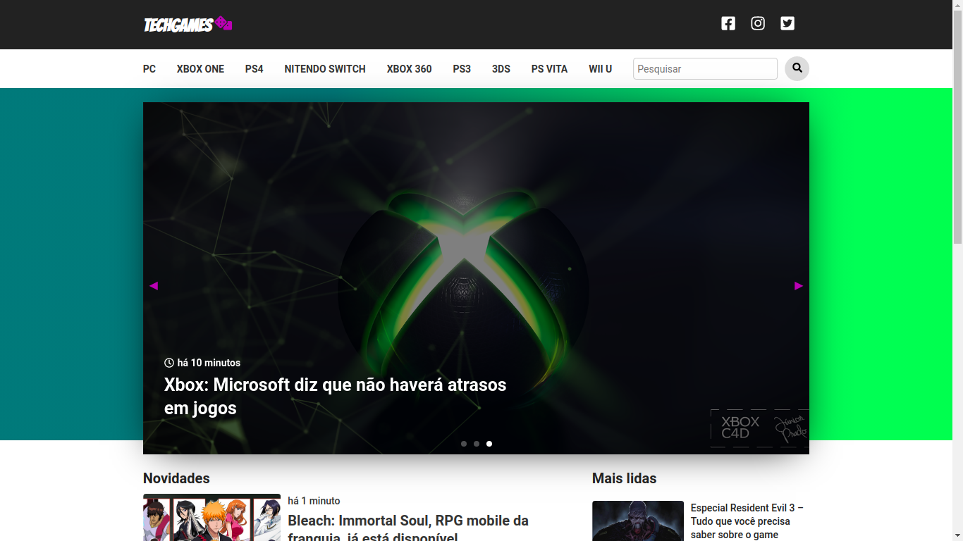Open the PS3 category
This screenshot has width=963, height=541.
click(462, 69)
